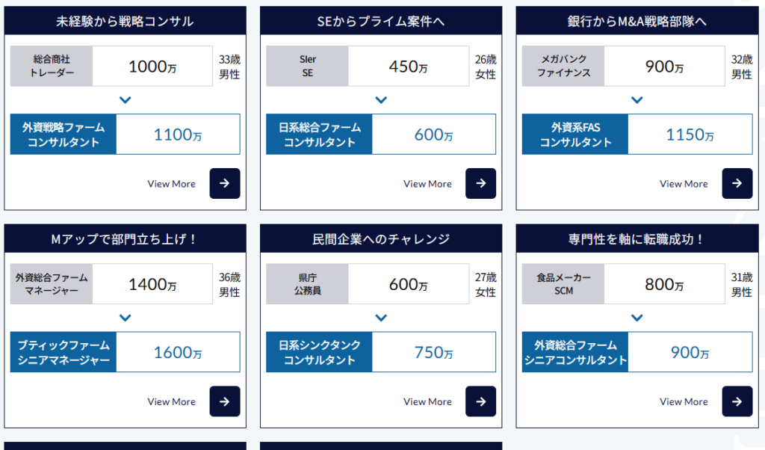This screenshot has height=450, width=765.
Task: Click the chevron below 県庁公務員 salary figure
Action: pyautogui.click(x=381, y=317)
